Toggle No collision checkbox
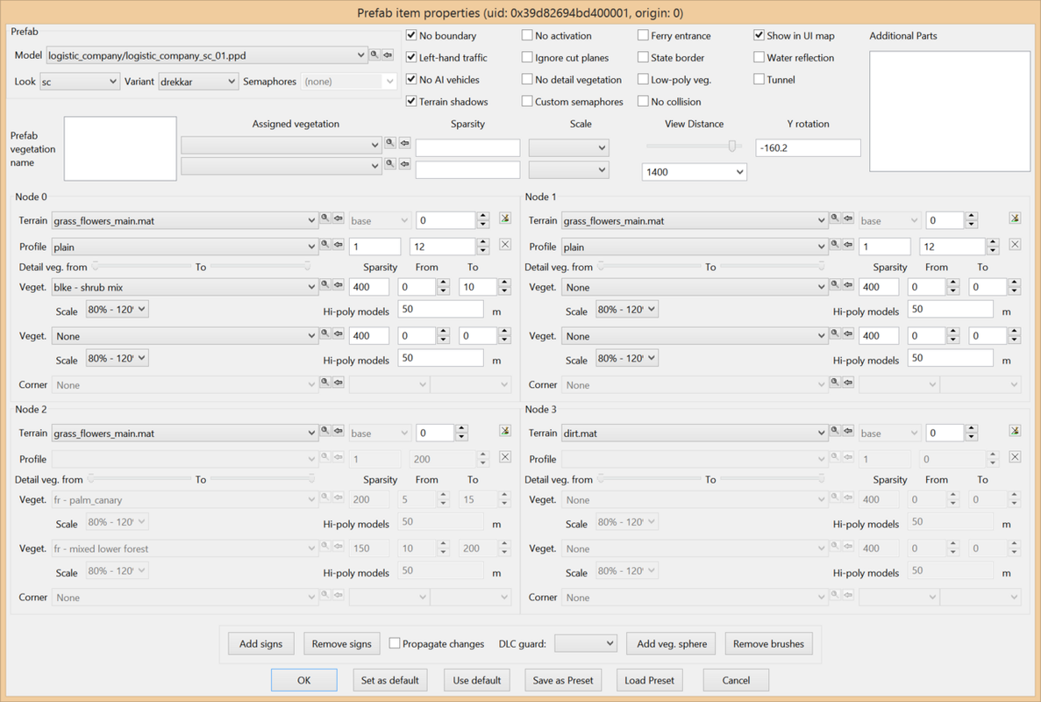The height and width of the screenshot is (702, 1041). pyautogui.click(x=643, y=101)
